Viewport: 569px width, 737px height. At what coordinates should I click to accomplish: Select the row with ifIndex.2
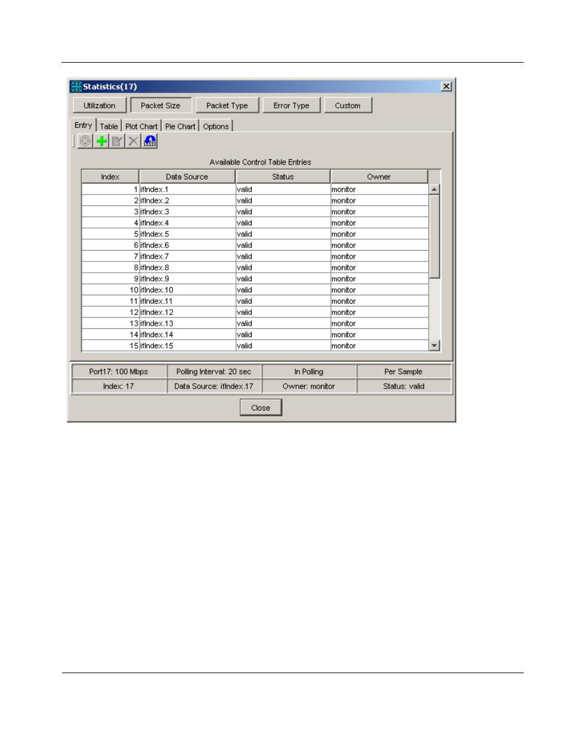tap(255, 201)
